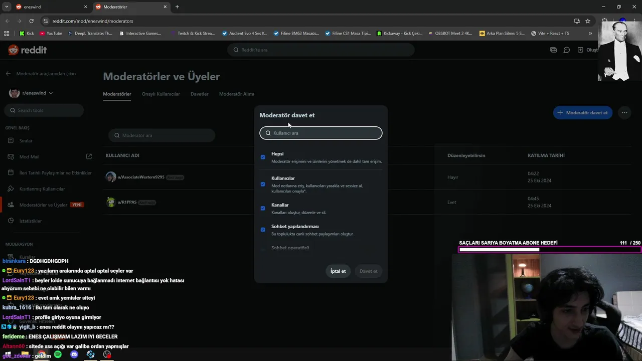
Task: Open the Vite + React + TS bookmark
Action: pyautogui.click(x=550, y=33)
